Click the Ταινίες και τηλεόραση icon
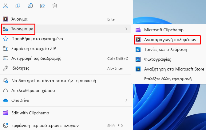206x130 pixels. click(x=138, y=50)
